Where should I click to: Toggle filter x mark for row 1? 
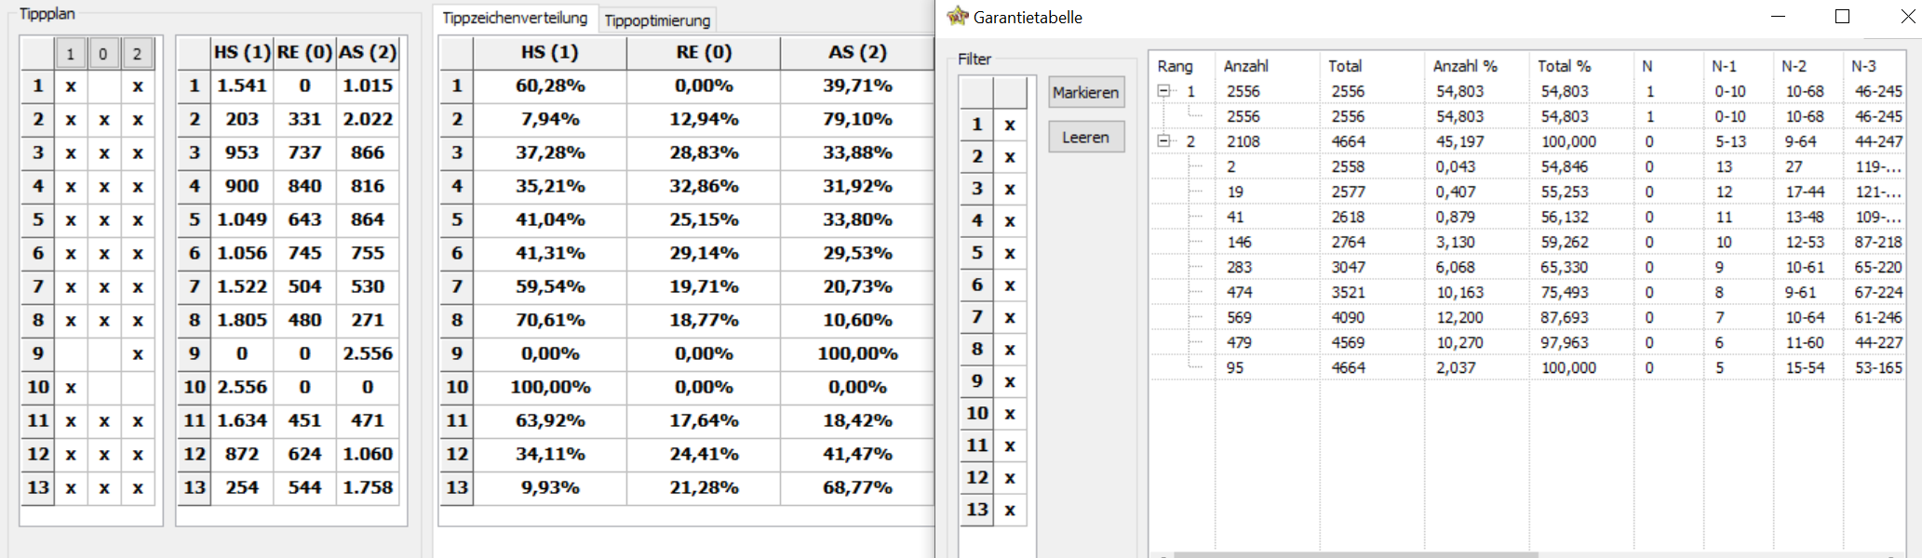pyautogui.click(x=1009, y=125)
